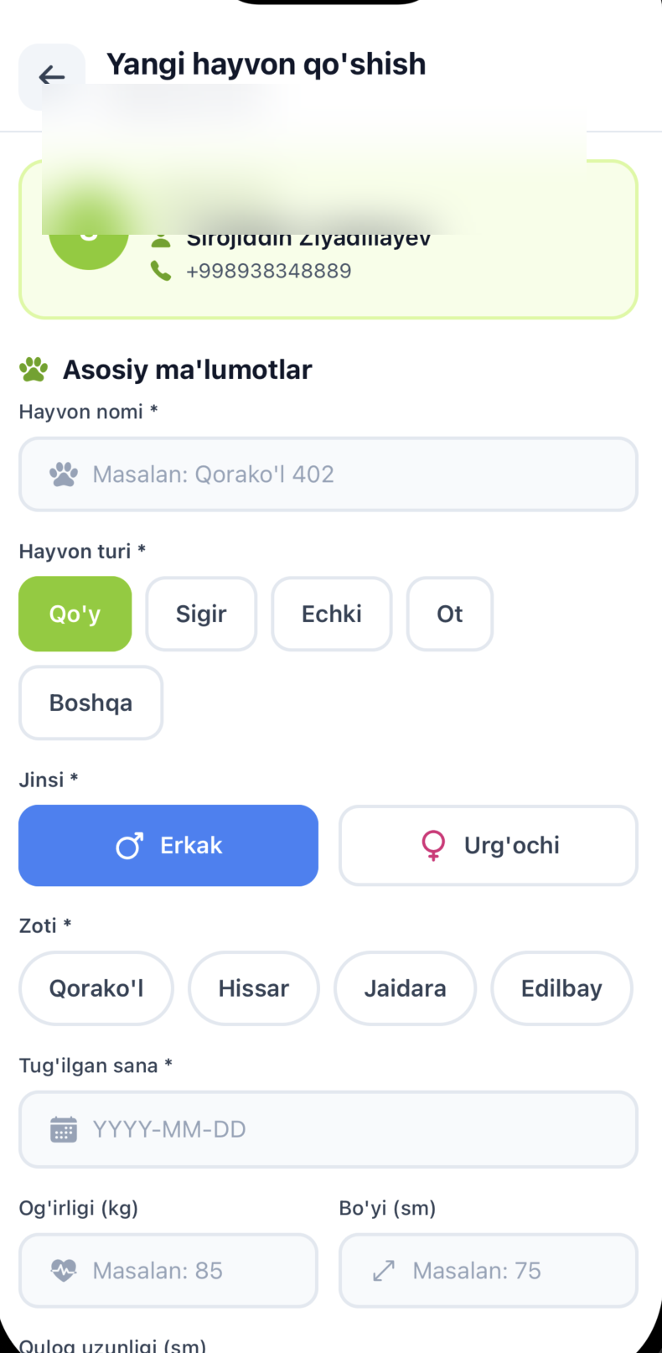Choose Sigir animal type
Image resolution: width=662 pixels, height=1353 pixels.
click(x=201, y=614)
